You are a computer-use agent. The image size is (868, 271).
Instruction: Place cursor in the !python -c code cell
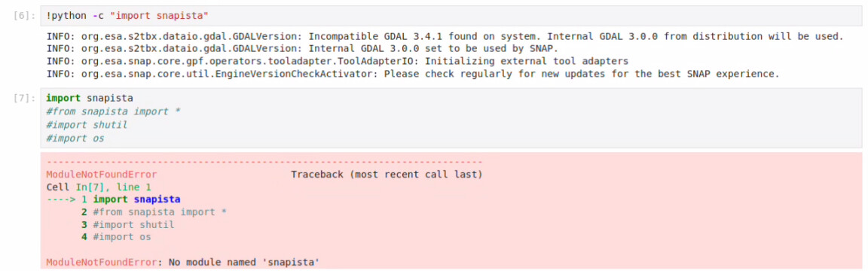pos(451,16)
